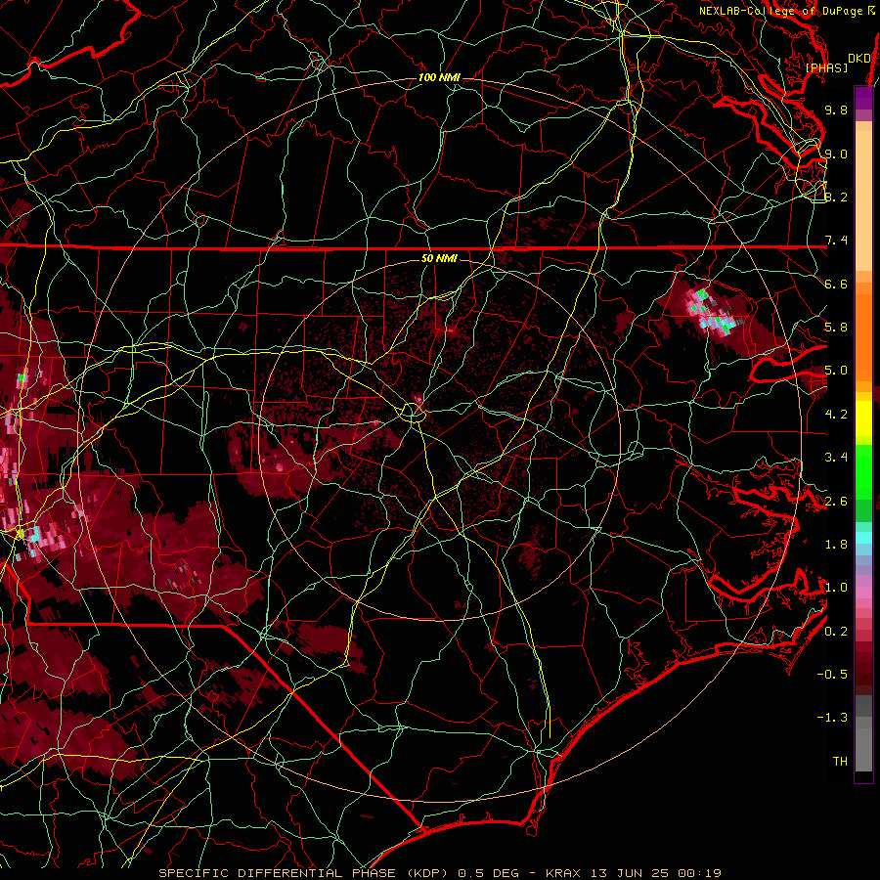The width and height of the screenshot is (880, 880).
Task: Click the 13 JUN 25 date text
Action: [x=630, y=873]
